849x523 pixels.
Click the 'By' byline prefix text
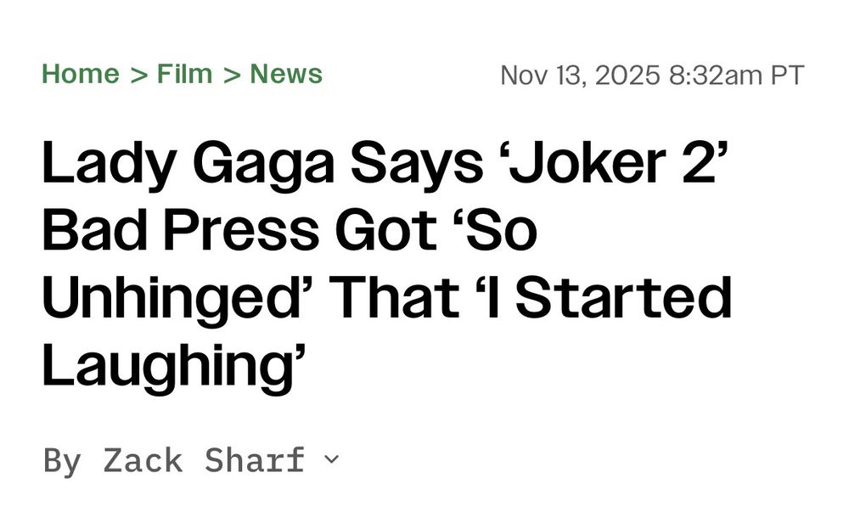62,462
